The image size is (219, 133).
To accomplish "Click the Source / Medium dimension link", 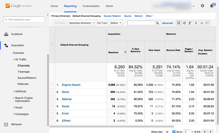I will (x=112, y=16).
